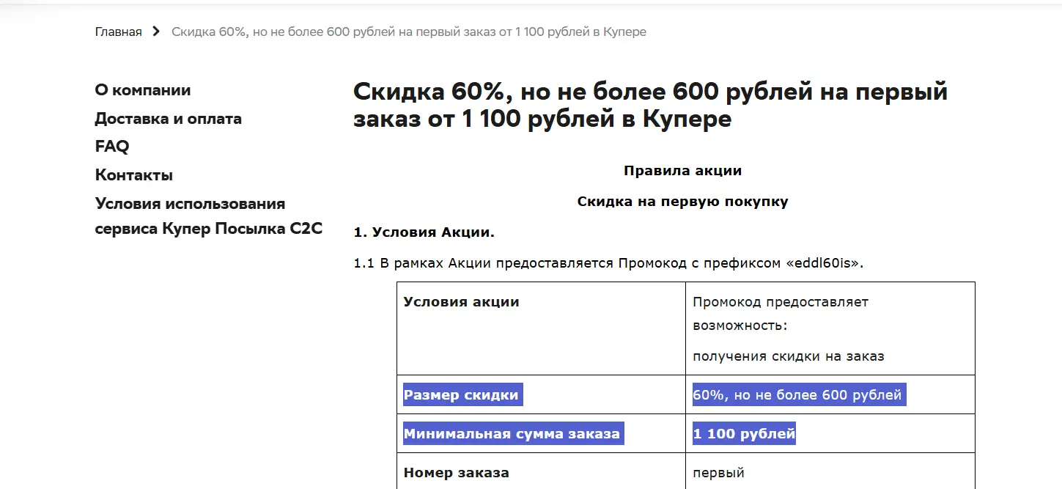Click the heading 1. Условия Акции.

tap(424, 232)
